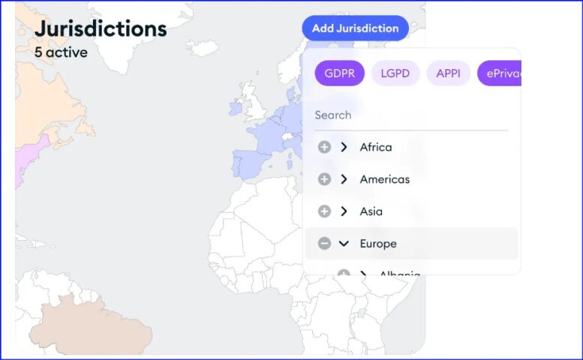583x360 pixels.
Task: Click the plus icon beside Africa
Action: pos(324,147)
